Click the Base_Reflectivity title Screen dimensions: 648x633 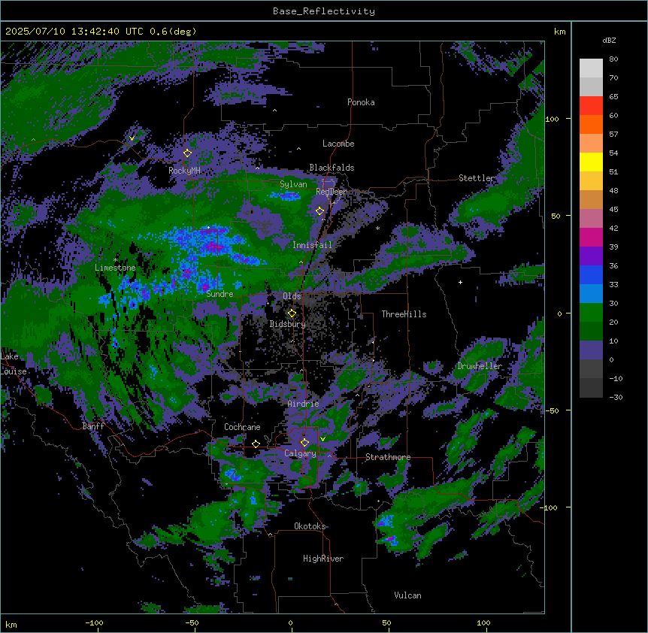coord(324,11)
